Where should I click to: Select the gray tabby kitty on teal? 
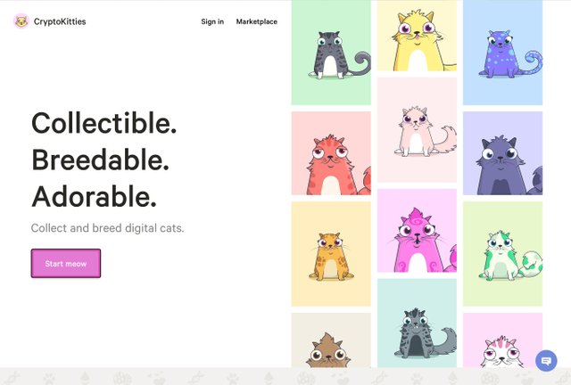coord(417,324)
